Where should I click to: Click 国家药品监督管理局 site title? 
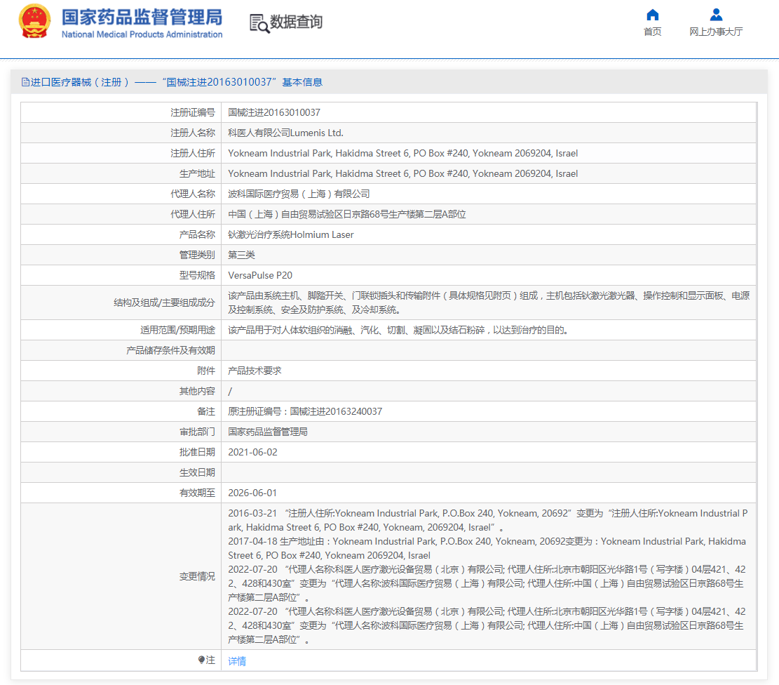[x=142, y=17]
